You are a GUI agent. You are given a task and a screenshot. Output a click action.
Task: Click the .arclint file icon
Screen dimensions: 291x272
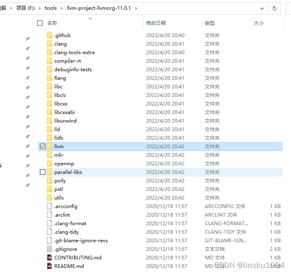click(49, 215)
